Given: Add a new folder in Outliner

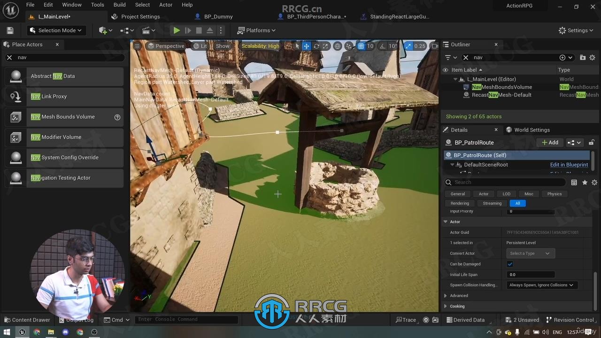Looking at the screenshot, I should click(x=583, y=57).
